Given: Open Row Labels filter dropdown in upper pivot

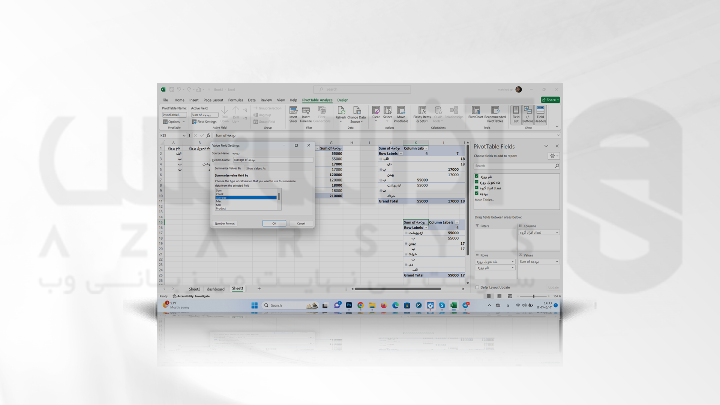Looking at the screenshot, I should click(401, 154).
